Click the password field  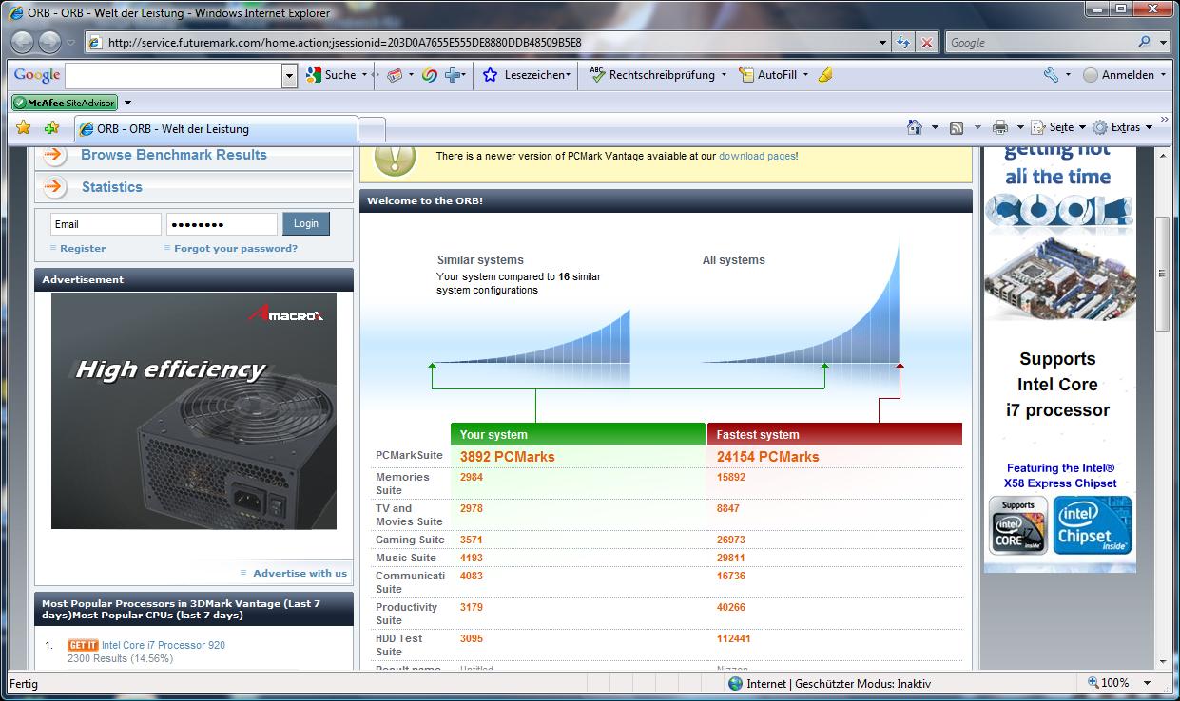point(222,224)
